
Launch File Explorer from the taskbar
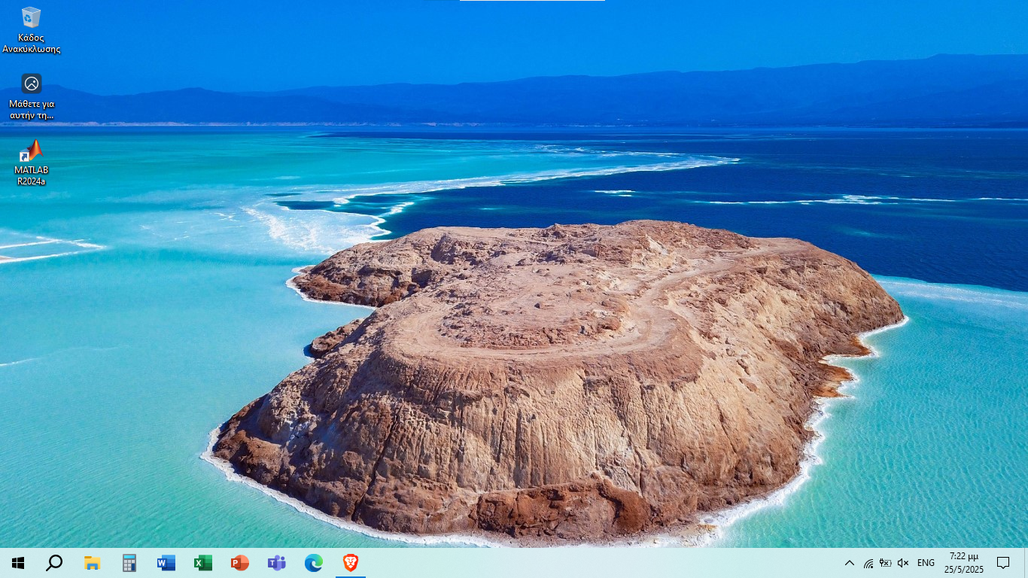[92, 563]
